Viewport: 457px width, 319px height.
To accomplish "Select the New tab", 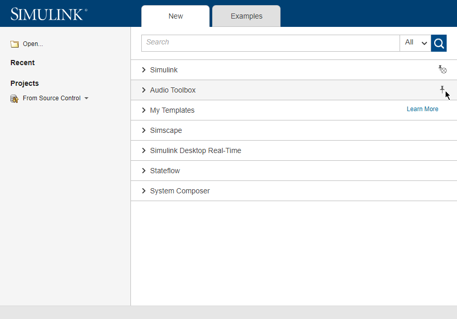I will (175, 16).
